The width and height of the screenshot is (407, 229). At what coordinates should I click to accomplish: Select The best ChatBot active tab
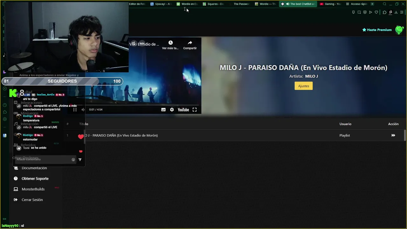298,4
